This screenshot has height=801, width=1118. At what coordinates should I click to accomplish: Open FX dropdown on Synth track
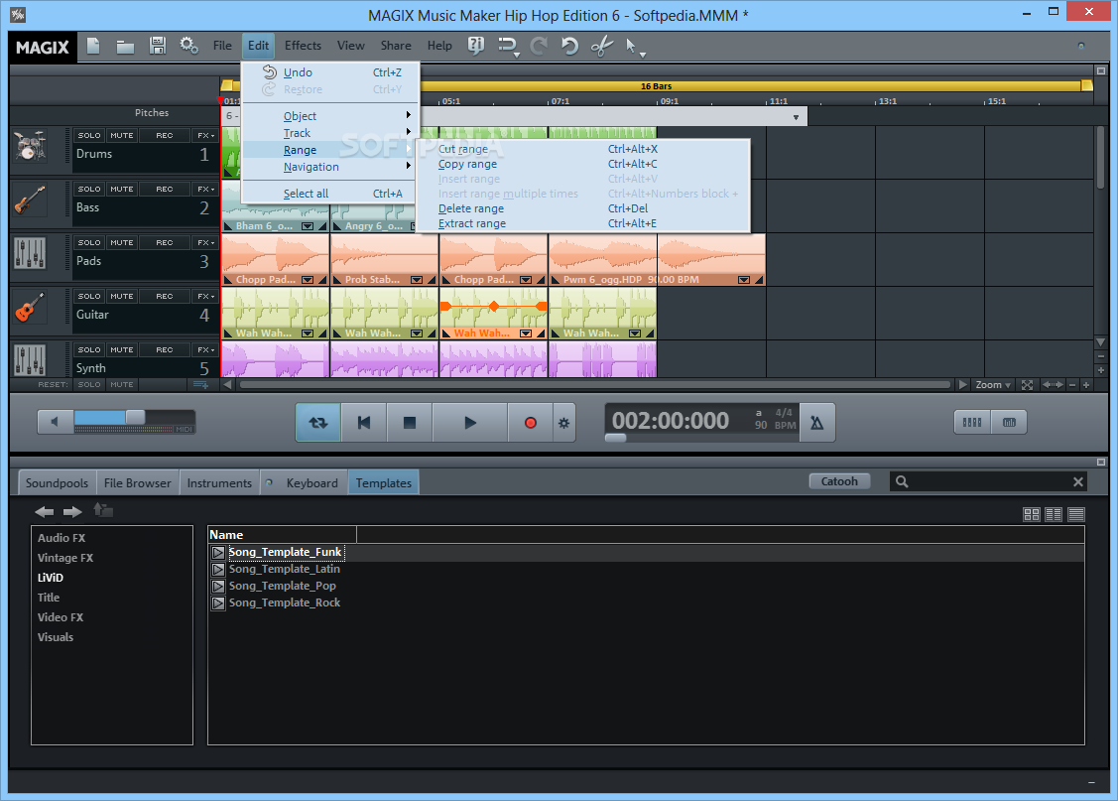pos(206,349)
